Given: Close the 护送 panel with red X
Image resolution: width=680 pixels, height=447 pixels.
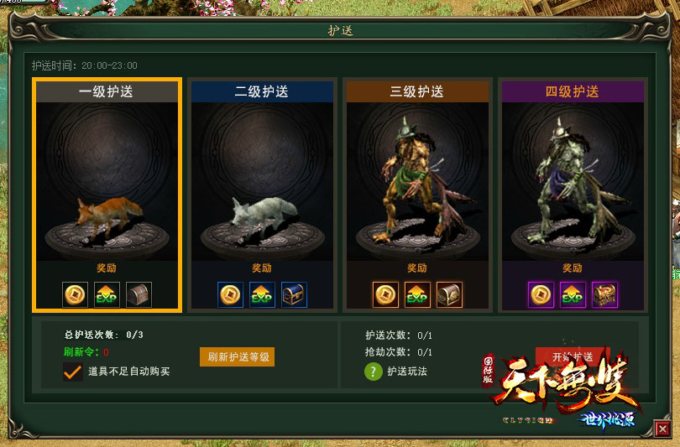Looking at the screenshot, I should click(x=662, y=429).
